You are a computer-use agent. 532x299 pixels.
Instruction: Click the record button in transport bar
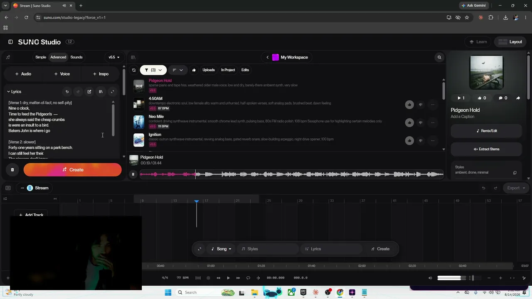pyautogui.click(x=208, y=278)
